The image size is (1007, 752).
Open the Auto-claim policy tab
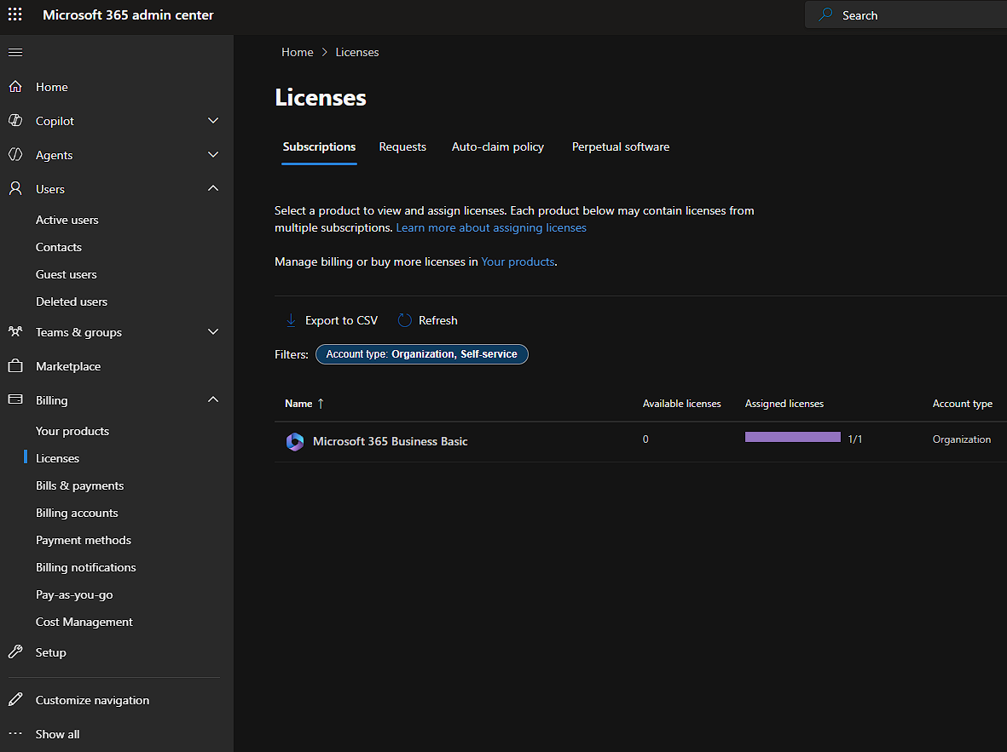pos(498,147)
